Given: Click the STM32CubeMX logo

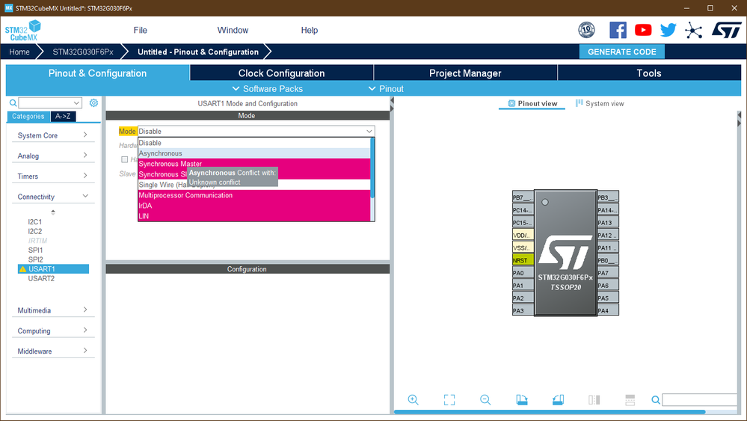Looking at the screenshot, I should coord(22,31).
